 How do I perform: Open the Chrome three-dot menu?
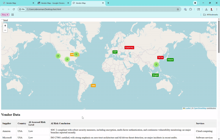(x=217, y=9)
